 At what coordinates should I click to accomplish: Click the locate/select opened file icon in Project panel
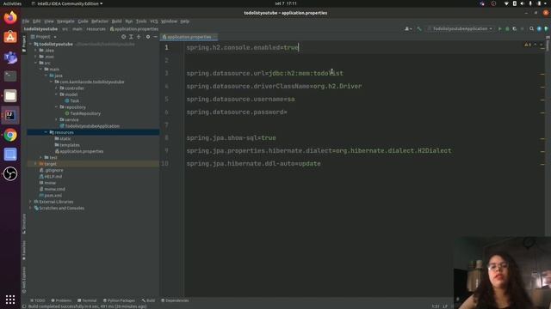click(123, 36)
